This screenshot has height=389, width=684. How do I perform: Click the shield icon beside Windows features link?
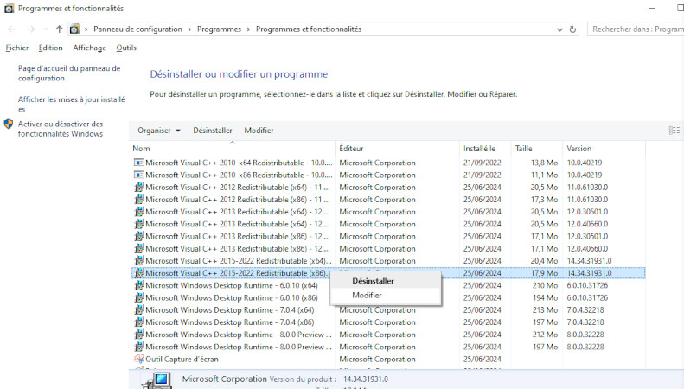9,124
